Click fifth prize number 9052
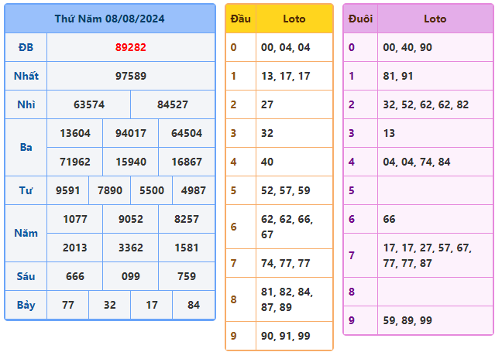Viewport: 495px width, 352px height. pos(130,219)
